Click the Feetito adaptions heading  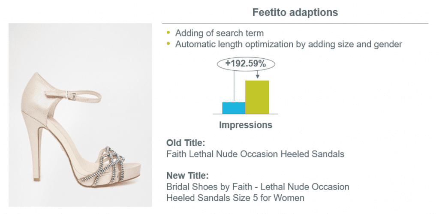click(295, 12)
